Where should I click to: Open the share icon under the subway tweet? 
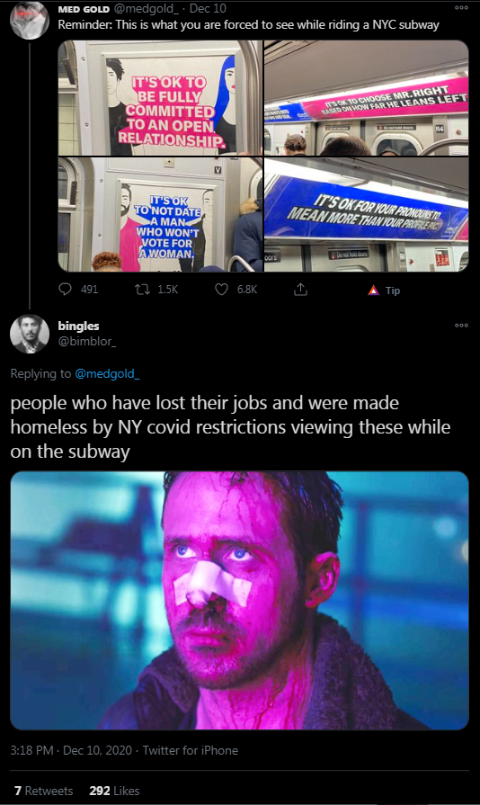[300, 290]
